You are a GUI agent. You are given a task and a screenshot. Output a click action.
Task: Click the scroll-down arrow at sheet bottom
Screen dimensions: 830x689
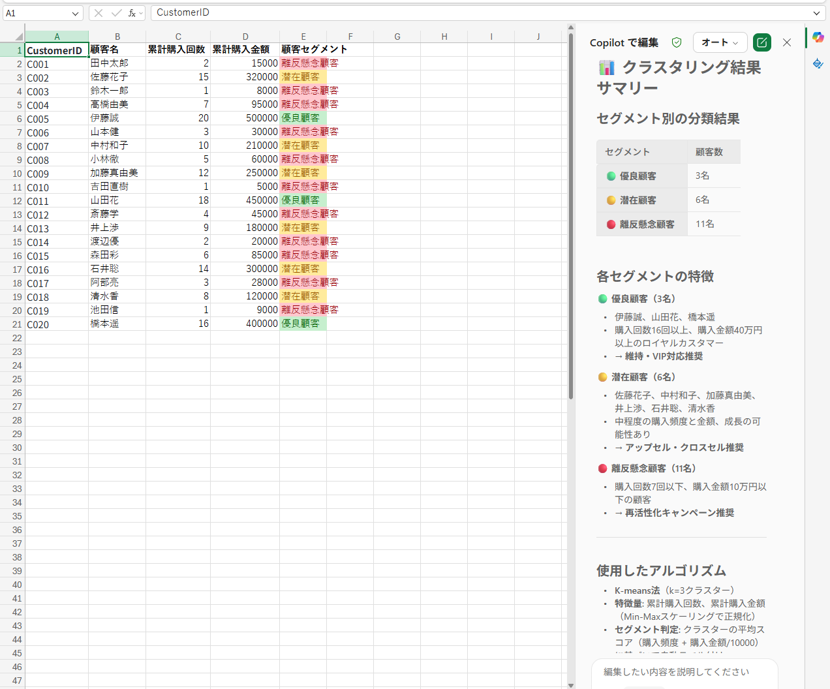pyautogui.click(x=571, y=685)
